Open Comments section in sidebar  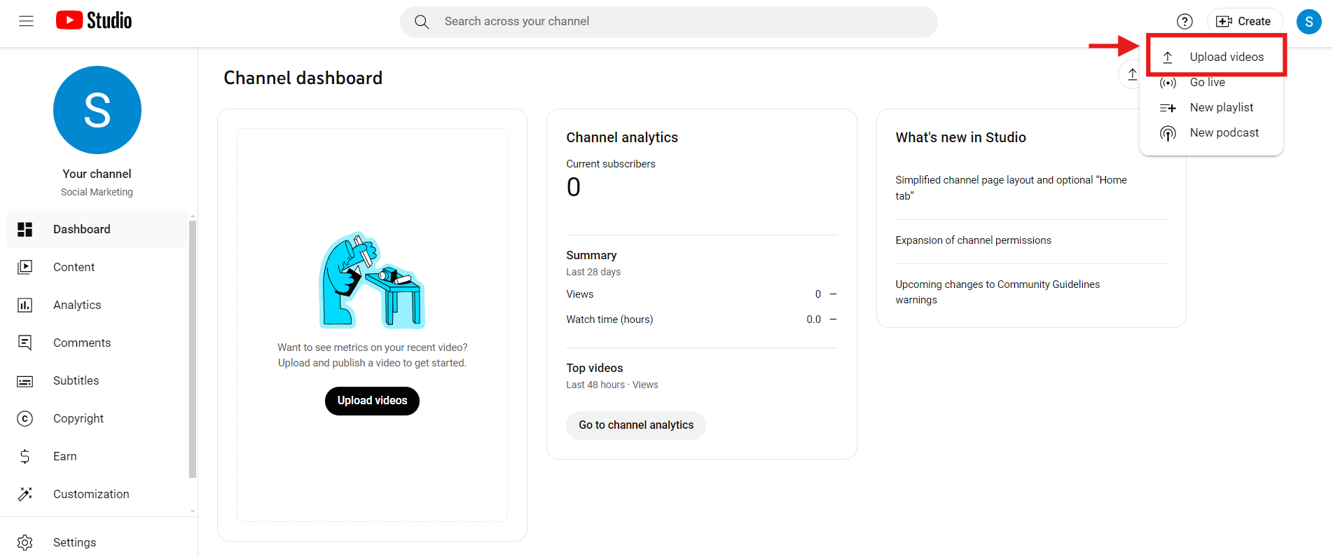click(82, 343)
